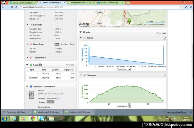Click the Distance column header in Laps

55,70
